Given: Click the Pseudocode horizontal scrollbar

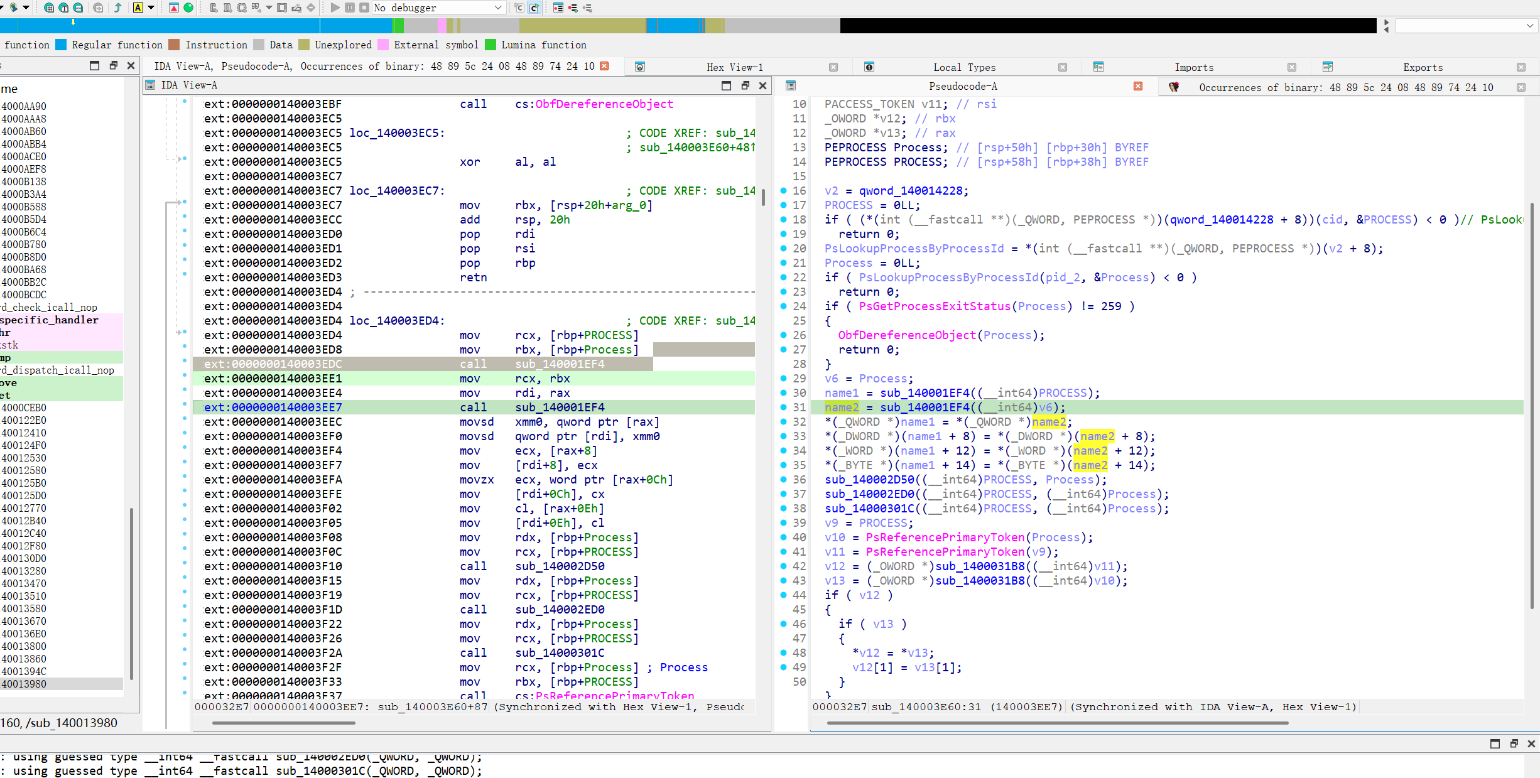Looking at the screenshot, I should (x=1057, y=723).
